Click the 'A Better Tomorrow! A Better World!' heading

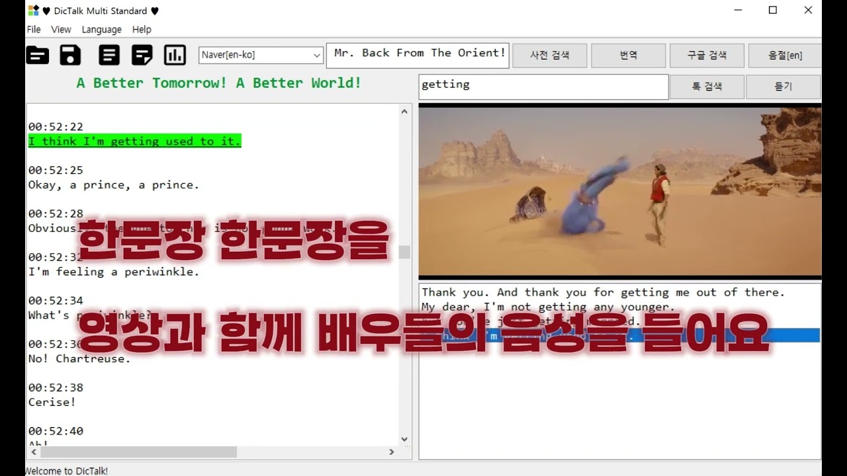point(219,83)
